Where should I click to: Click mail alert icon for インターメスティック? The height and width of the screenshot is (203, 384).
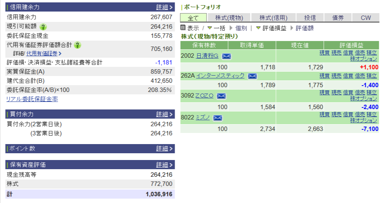point(252,76)
